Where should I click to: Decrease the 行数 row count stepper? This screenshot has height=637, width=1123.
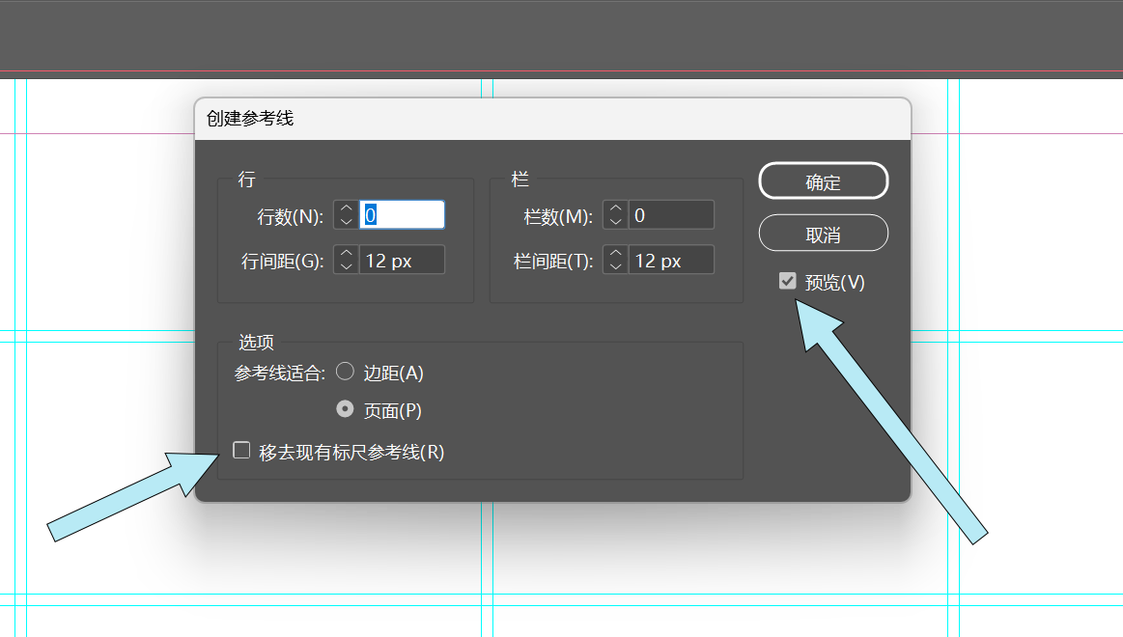tap(346, 221)
